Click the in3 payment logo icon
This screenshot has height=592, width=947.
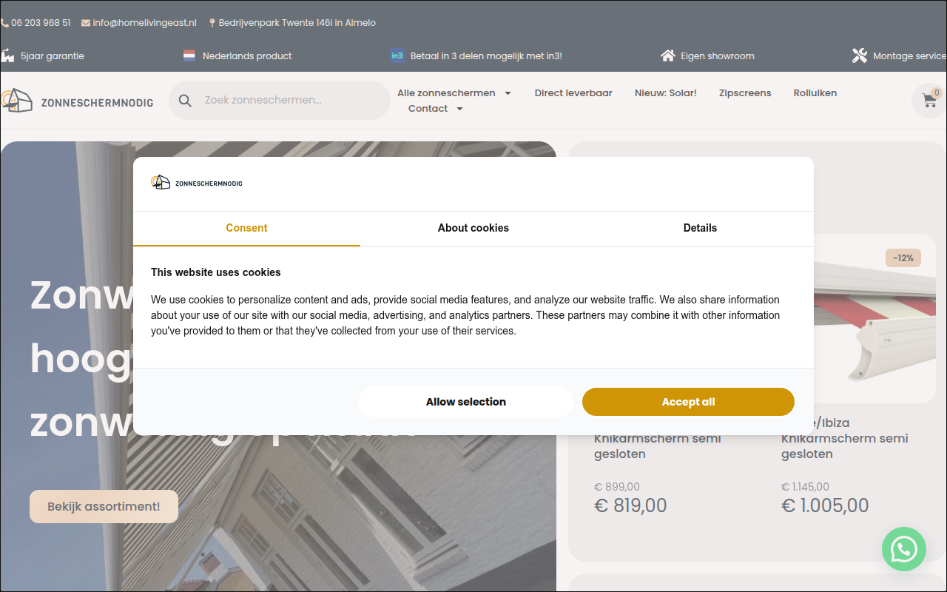pyautogui.click(x=397, y=55)
